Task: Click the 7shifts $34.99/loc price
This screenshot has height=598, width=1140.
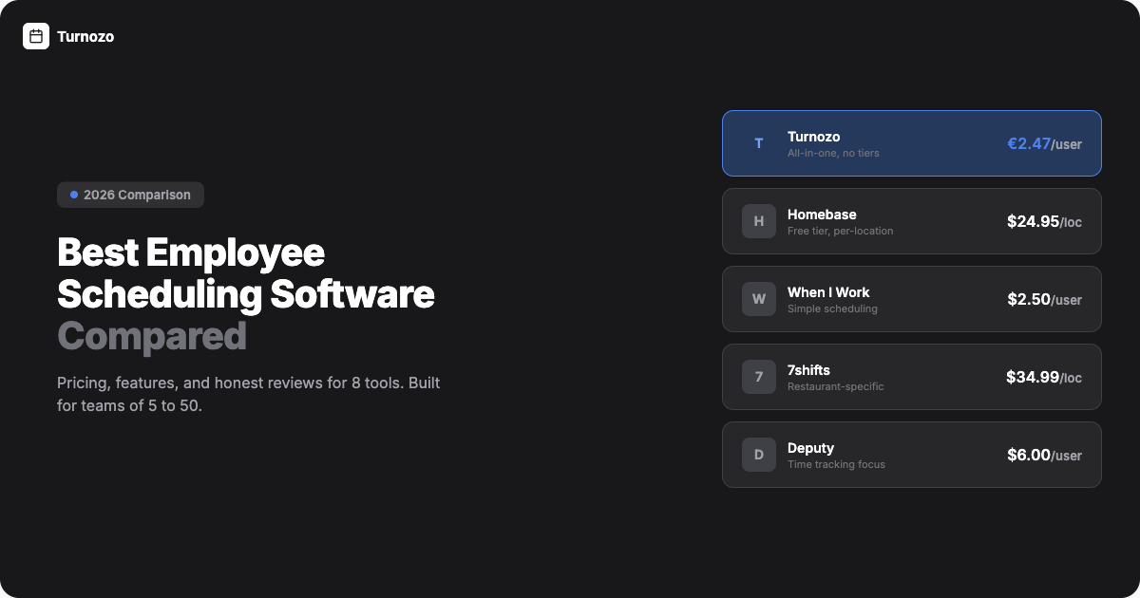Action: coord(1043,378)
